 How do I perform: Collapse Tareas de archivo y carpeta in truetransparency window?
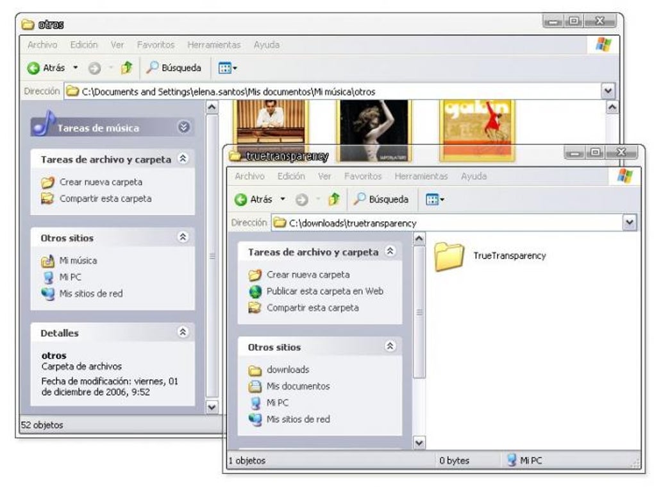[390, 252]
